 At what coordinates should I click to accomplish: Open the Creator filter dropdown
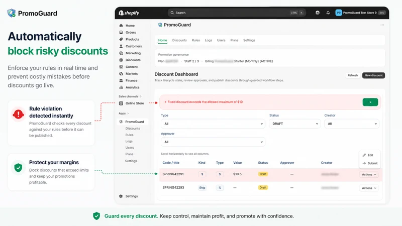point(351,124)
